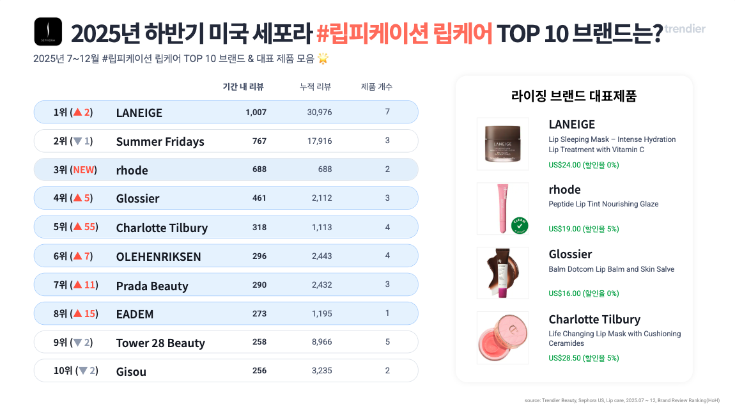This screenshot has width=735, height=413.
Task: Click the 제품 개수 column header
Action: pyautogui.click(x=376, y=87)
